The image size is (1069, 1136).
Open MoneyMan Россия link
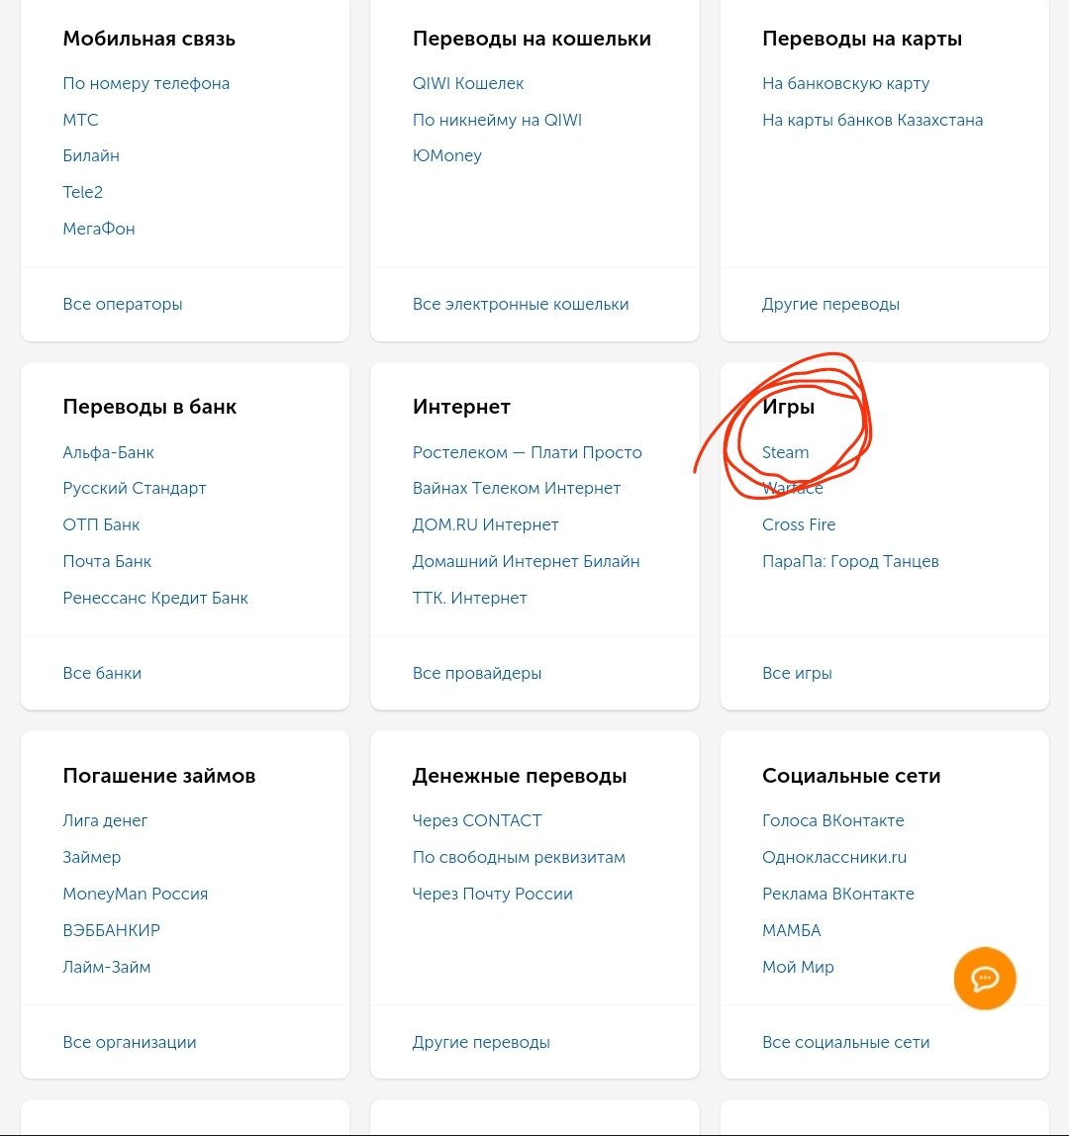click(x=135, y=894)
